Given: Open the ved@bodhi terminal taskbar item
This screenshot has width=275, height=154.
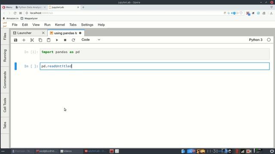Looking at the screenshot, I should pyautogui.click(x=46, y=151).
